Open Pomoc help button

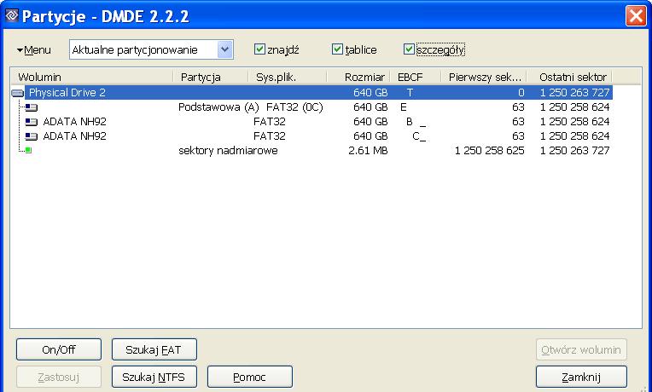(x=250, y=377)
